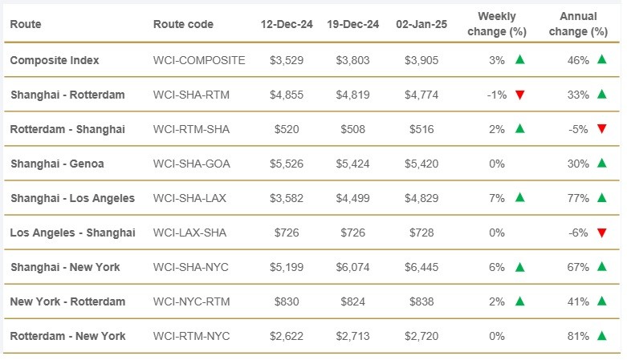Screen dimensions: 627x360
Task: Click the Weekly change (%) column header
Action: pos(496,24)
